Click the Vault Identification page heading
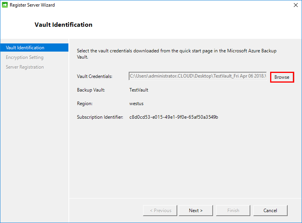This screenshot has height=223, width=302. click(63, 25)
